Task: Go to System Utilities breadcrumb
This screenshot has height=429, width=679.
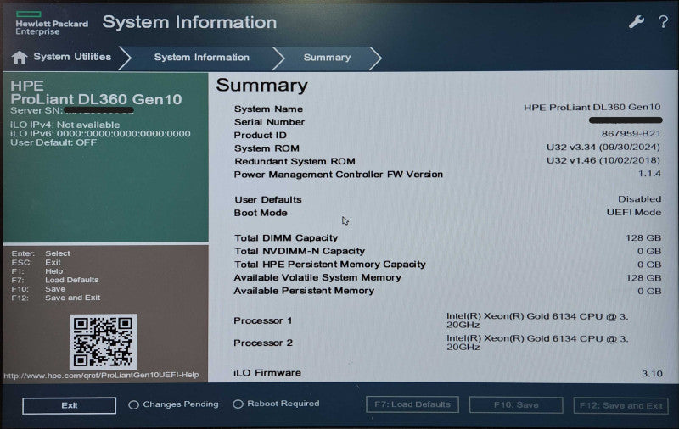Action: [x=72, y=57]
